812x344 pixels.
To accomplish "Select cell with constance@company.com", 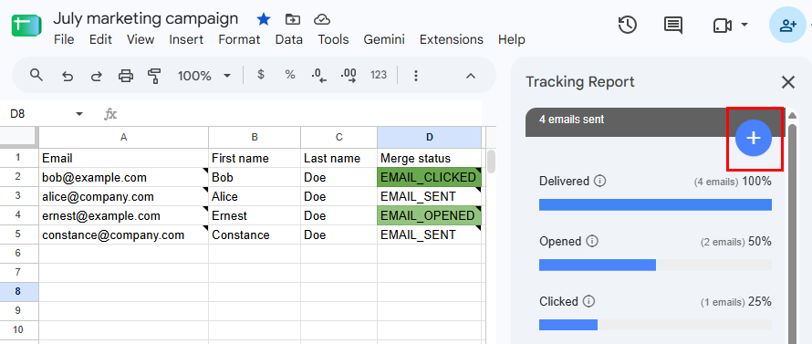I will pos(124,235).
